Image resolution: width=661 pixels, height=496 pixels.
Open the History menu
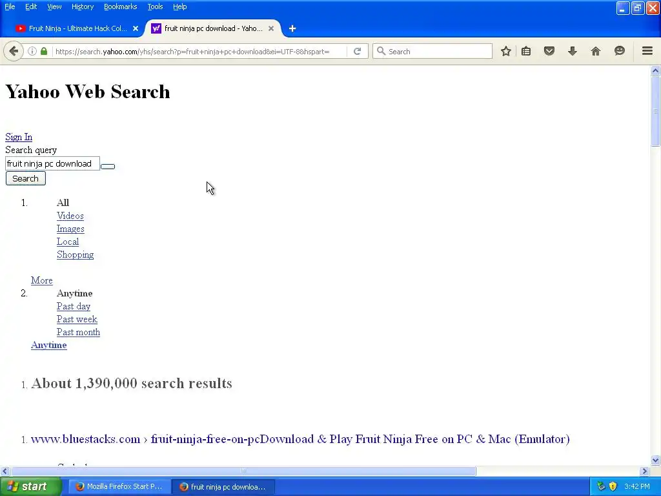(82, 6)
